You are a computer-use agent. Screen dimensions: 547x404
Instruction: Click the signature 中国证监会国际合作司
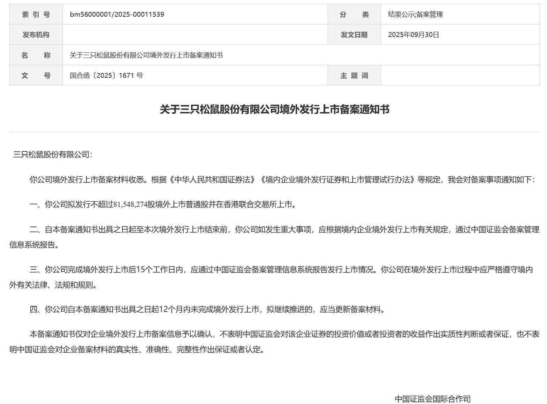432,399
